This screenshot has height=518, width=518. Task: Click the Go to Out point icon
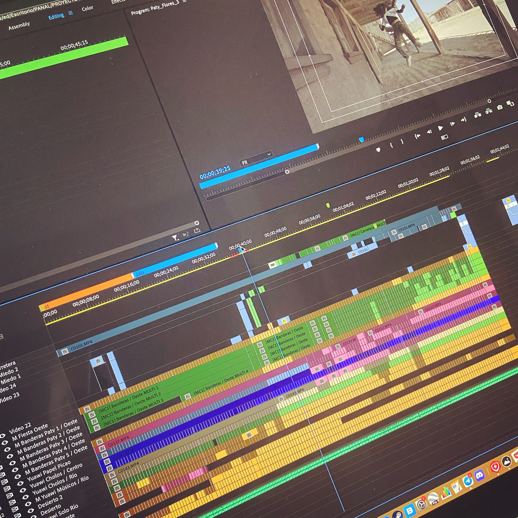[x=464, y=120]
